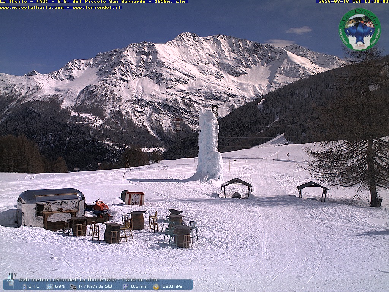Screen dimensions: 389x292
Task: Click the wind vane icon
Action: coord(73,286)
